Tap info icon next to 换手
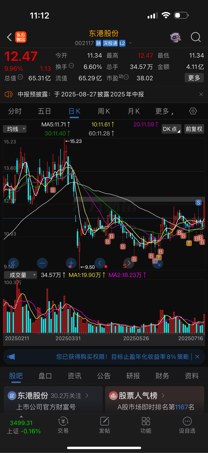The height and width of the screenshot is (453, 208). [71, 66]
